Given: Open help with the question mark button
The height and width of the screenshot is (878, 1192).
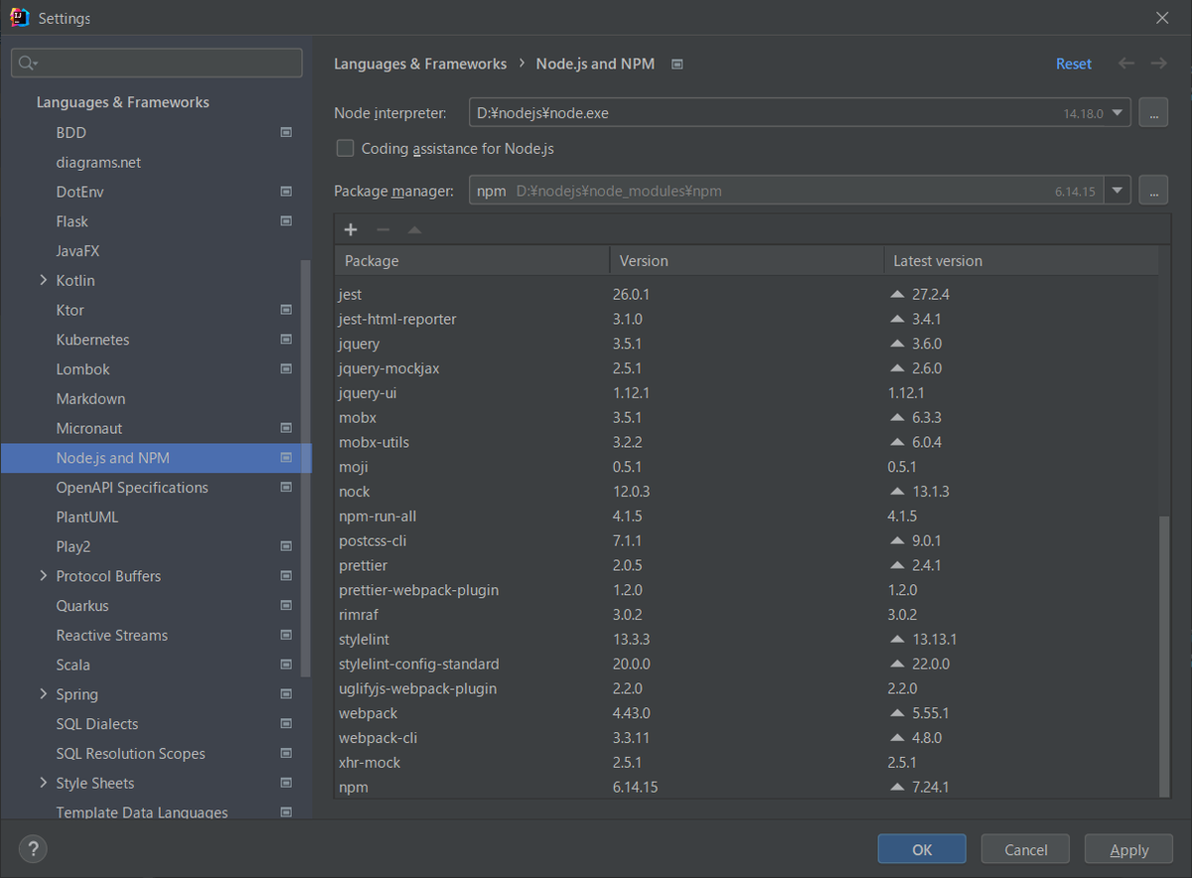Looking at the screenshot, I should pos(33,849).
